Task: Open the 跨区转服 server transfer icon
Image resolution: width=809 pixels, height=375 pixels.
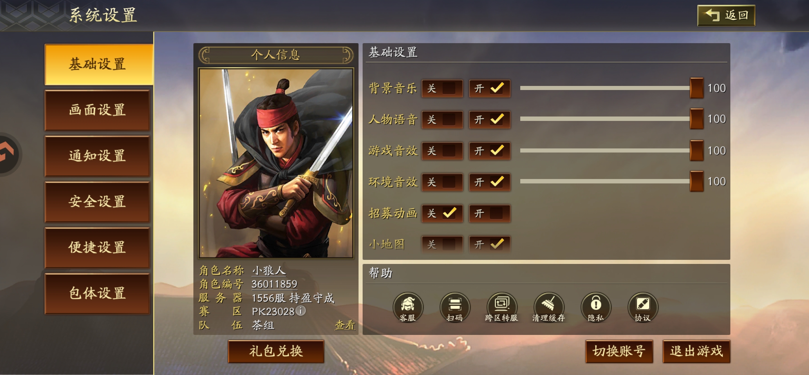Action: pyautogui.click(x=502, y=307)
